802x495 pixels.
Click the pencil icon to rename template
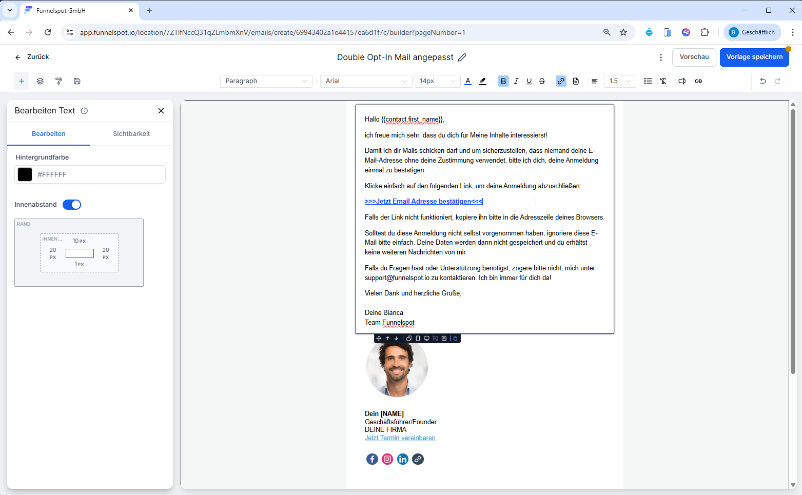[x=462, y=57]
